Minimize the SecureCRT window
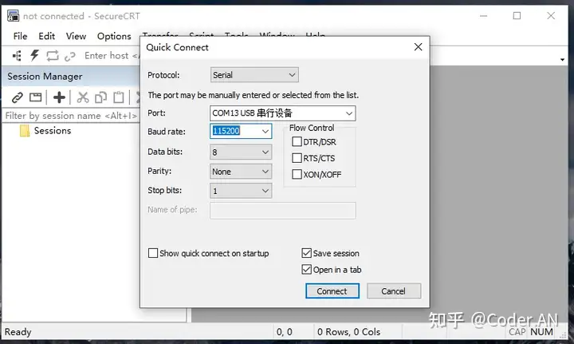Viewport: 574px width, 344px height. (x=484, y=16)
